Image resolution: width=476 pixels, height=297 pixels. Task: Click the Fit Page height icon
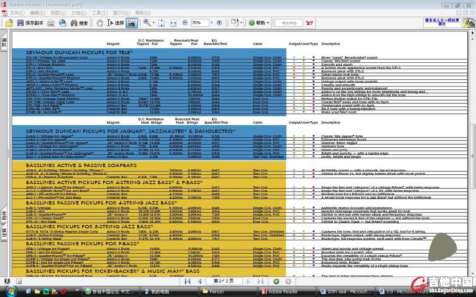[x=161, y=23]
